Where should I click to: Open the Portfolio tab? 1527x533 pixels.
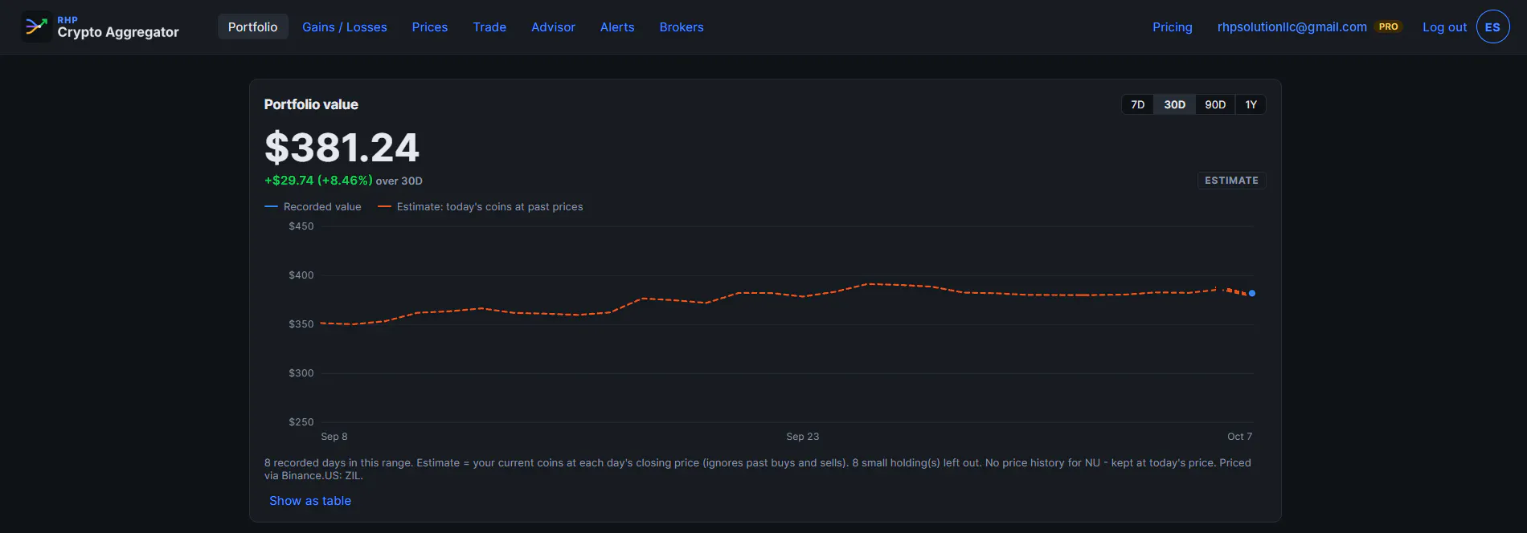252,26
